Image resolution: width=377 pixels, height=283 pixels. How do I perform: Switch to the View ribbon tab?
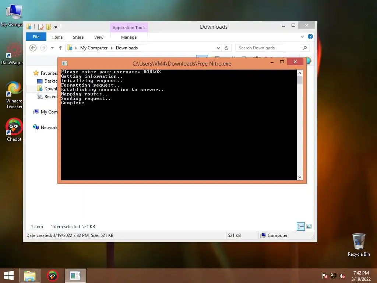pyautogui.click(x=99, y=37)
